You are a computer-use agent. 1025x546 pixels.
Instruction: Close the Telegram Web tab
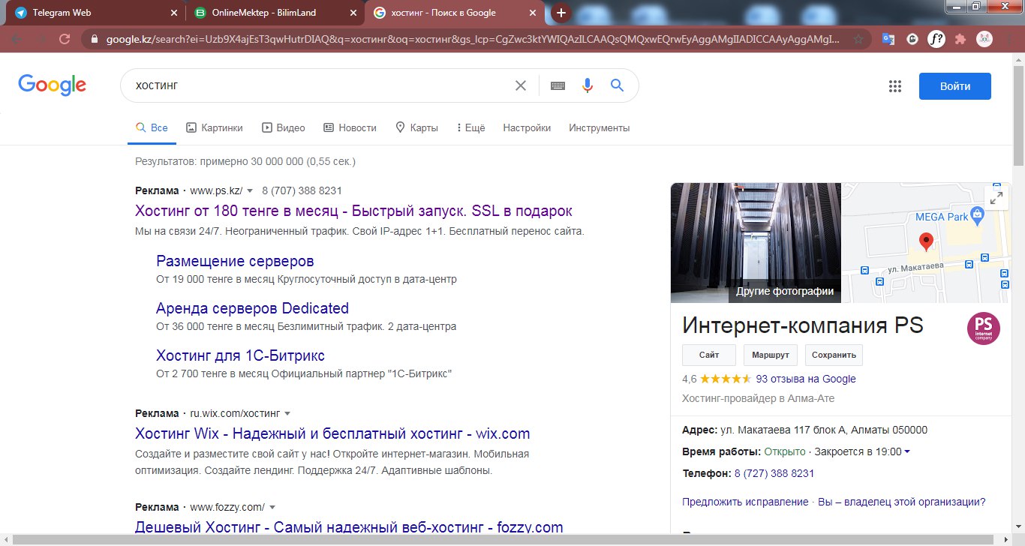tap(174, 13)
